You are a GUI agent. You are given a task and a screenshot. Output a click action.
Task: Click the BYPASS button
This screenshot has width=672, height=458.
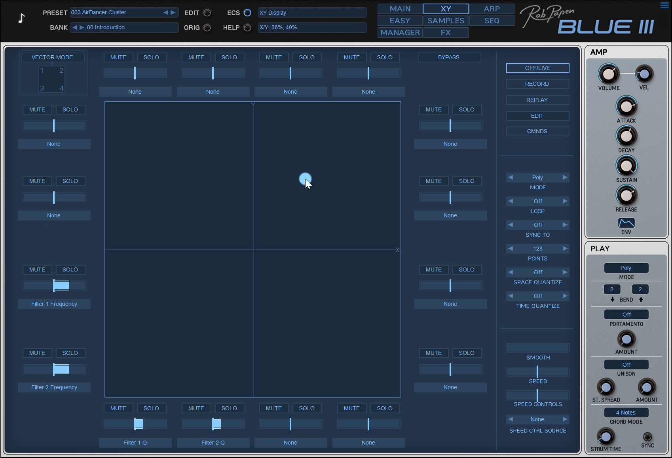(449, 57)
